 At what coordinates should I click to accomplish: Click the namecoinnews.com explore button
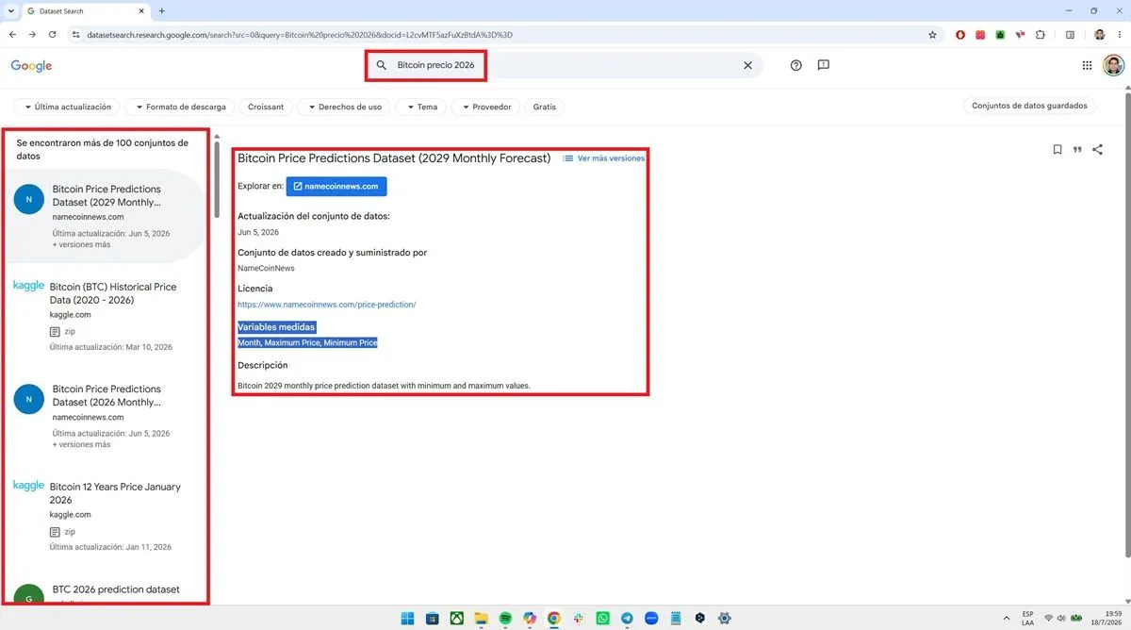pyautogui.click(x=336, y=186)
